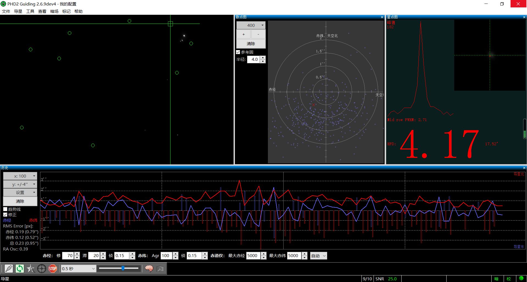Click the red 赤纬 legend label
The image size is (527, 282).
(x=33, y=220)
